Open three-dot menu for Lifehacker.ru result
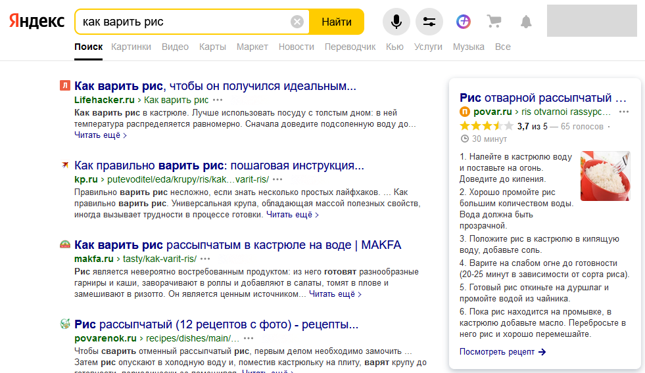 [x=218, y=100]
